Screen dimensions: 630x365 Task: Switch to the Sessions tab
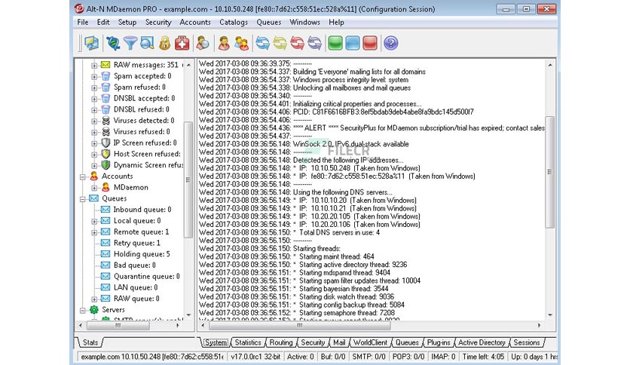[x=527, y=342]
